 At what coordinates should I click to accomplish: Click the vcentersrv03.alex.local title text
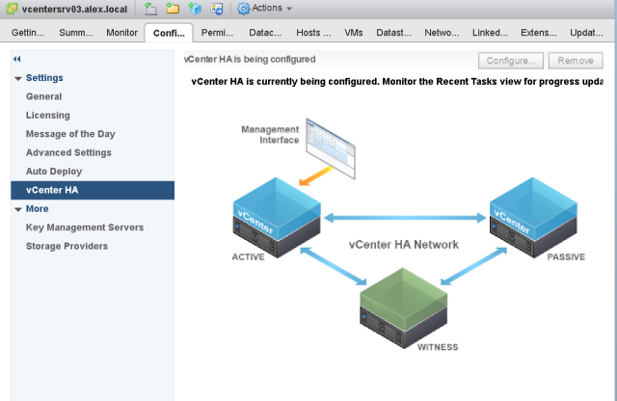[74, 9]
